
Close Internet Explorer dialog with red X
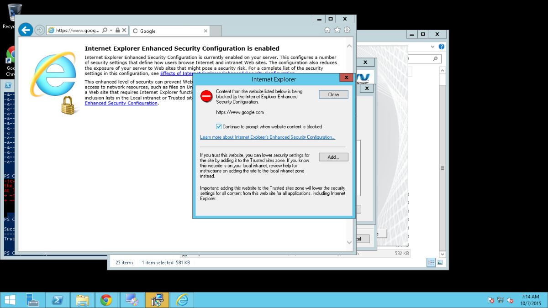(x=346, y=78)
